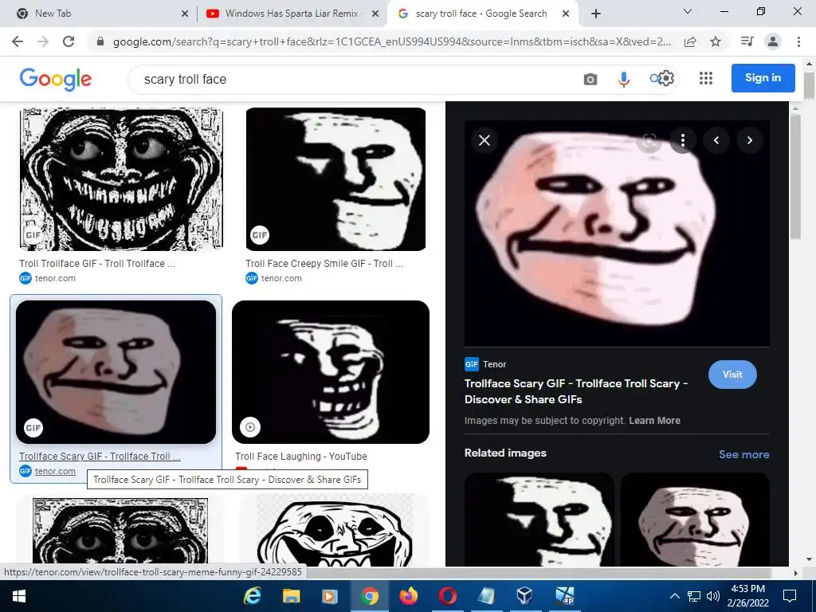
Task: Open the media control icon in the toolbar
Action: (x=747, y=41)
